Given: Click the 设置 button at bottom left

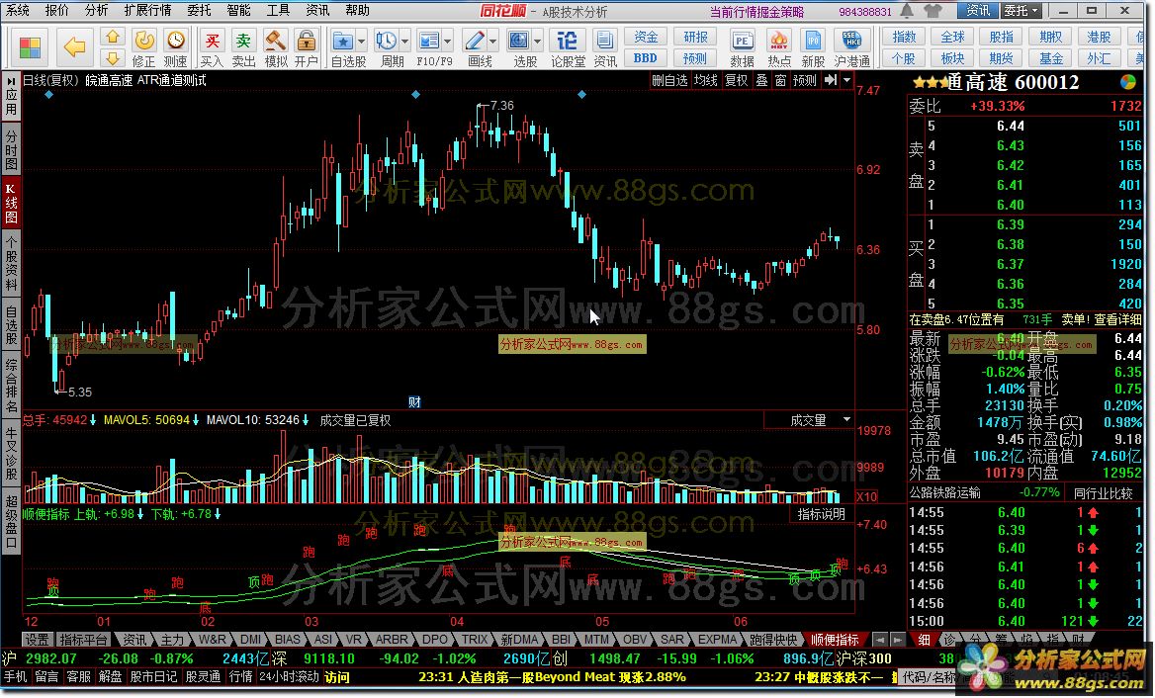Looking at the screenshot, I should pos(36,640).
